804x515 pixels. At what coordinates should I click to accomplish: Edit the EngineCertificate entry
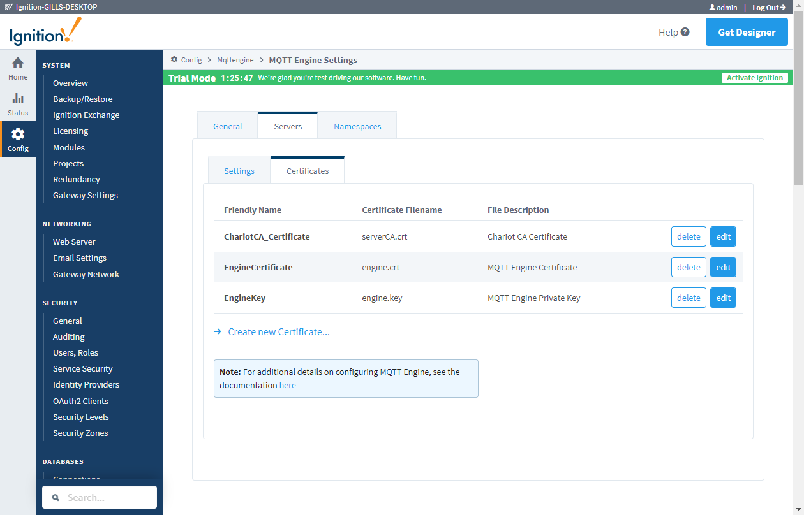click(x=723, y=267)
